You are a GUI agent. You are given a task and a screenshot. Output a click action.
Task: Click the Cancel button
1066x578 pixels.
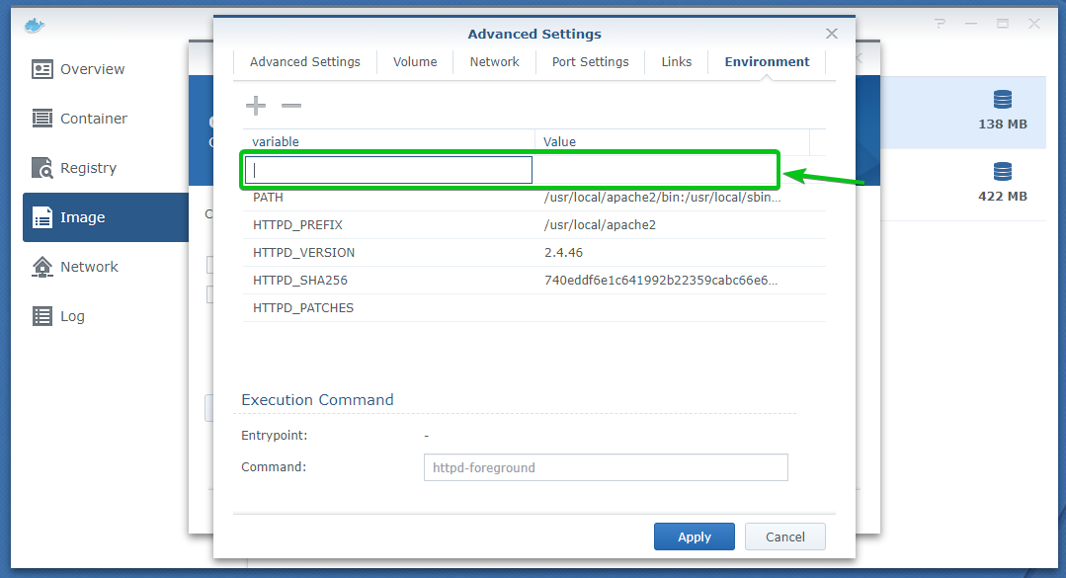coord(784,537)
